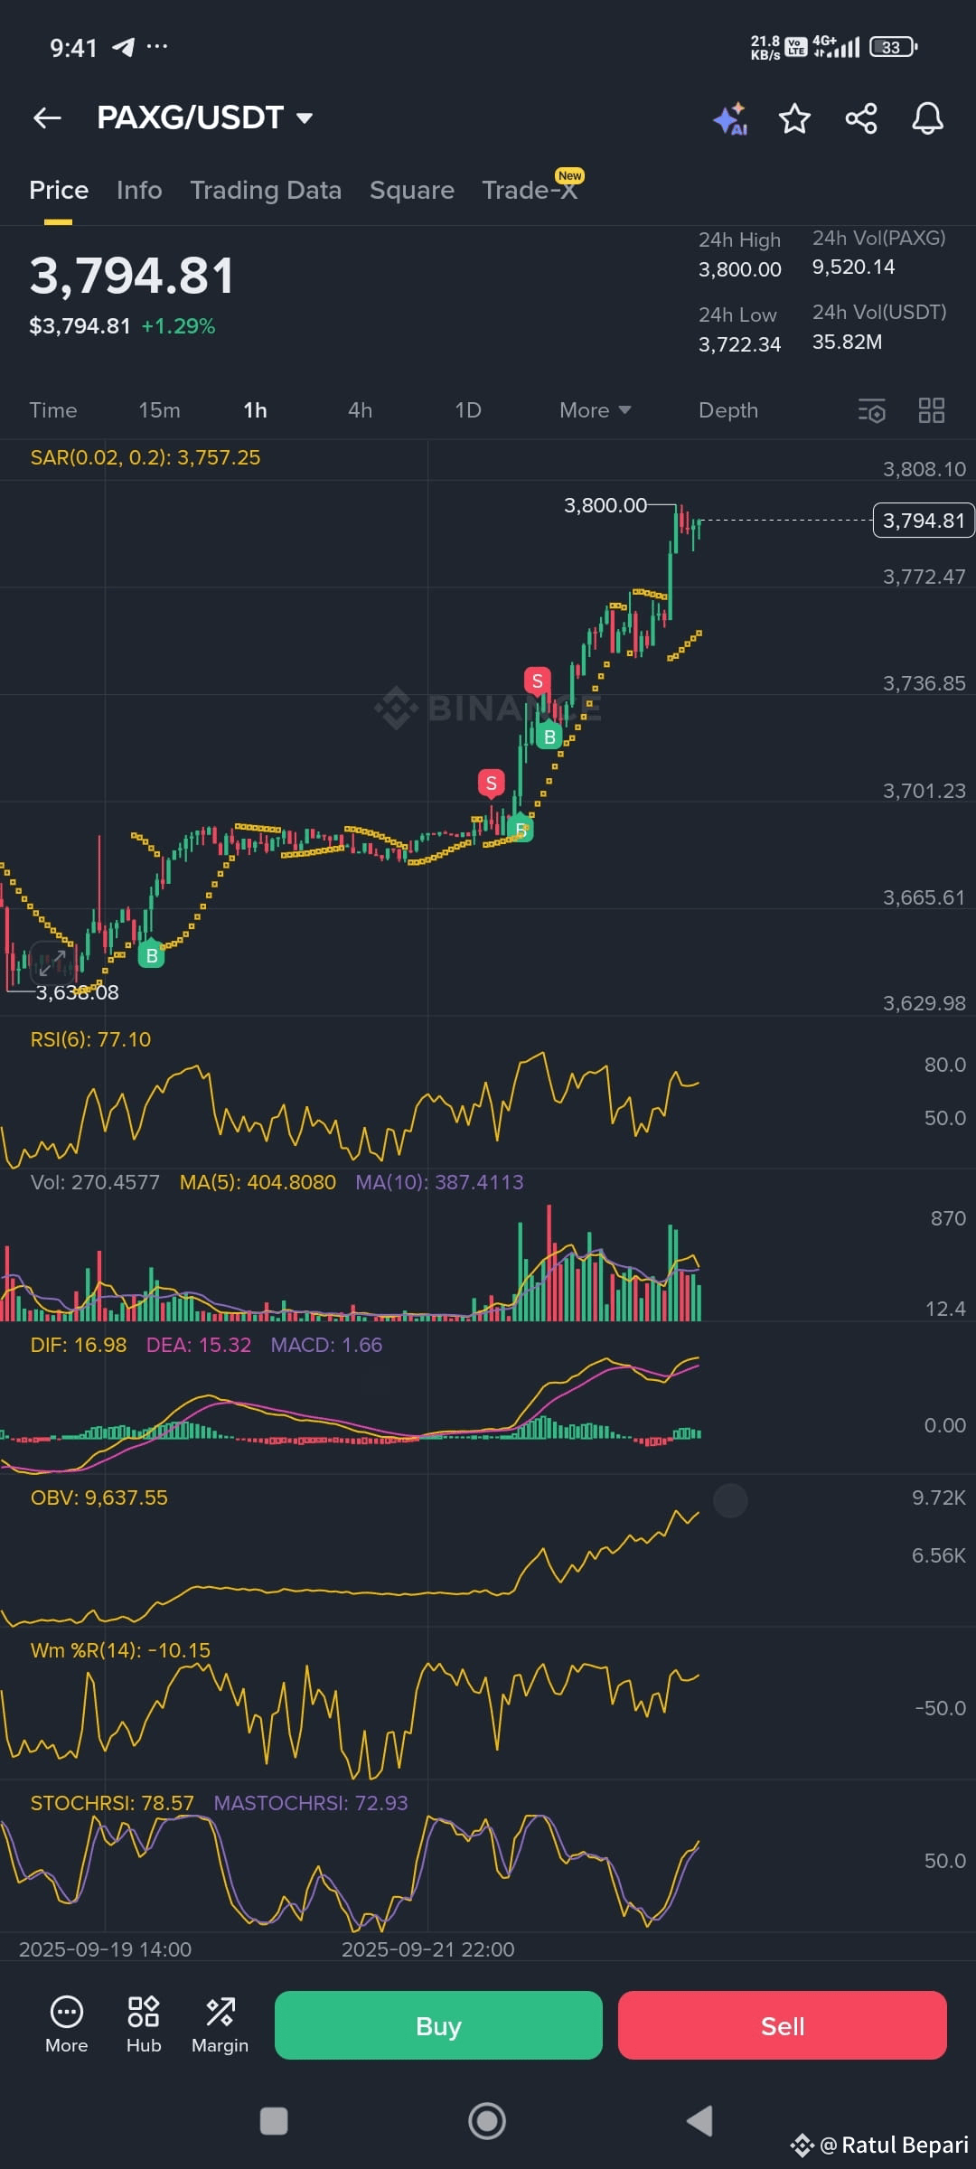Tap the buy marker on the rally candles above 3,701.23
Viewport: 976px width, 2169px height.
[x=549, y=736]
